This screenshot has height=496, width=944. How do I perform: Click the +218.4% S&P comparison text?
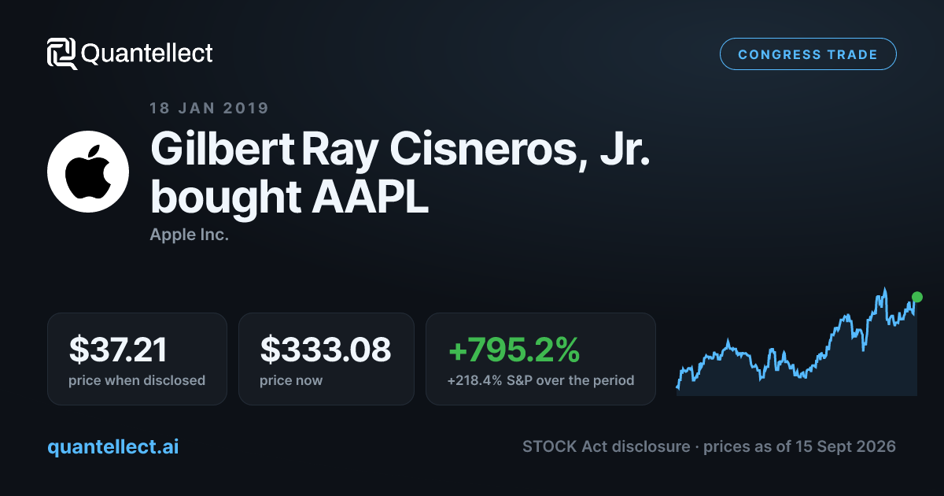[x=540, y=380]
